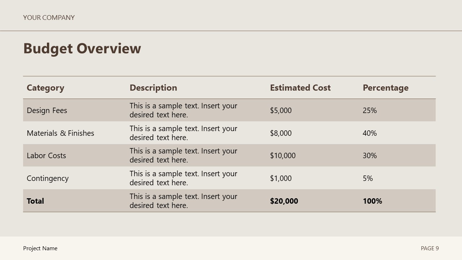
Task: Select the Description column header
Action: tap(153, 88)
